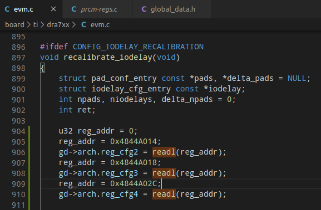Click hex value 0x4844A014
The image size is (321, 210).
134,141
